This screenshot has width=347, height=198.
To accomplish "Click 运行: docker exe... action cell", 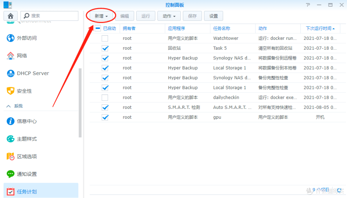I will click(x=278, y=98).
